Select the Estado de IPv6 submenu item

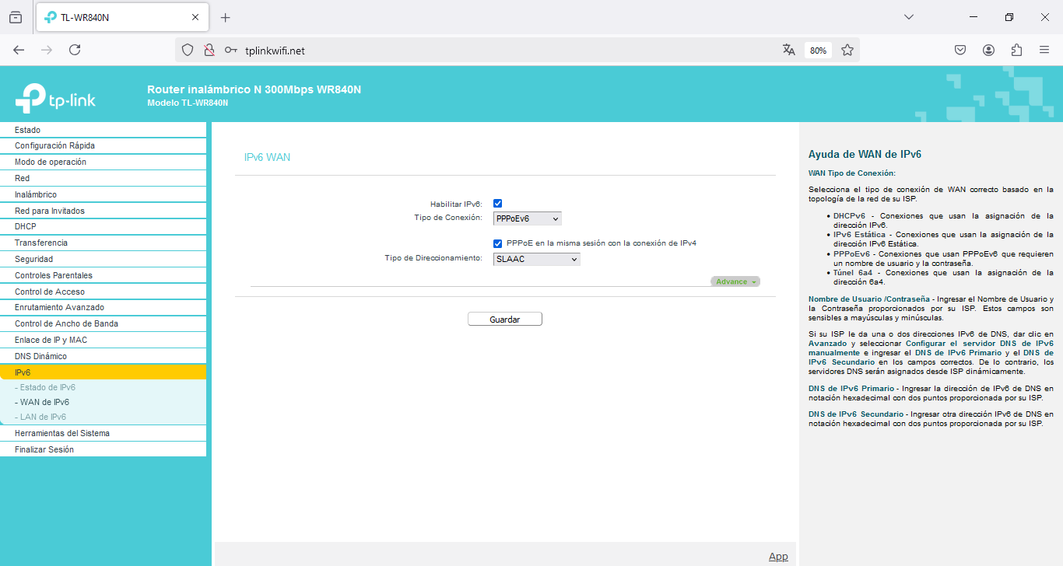click(47, 387)
